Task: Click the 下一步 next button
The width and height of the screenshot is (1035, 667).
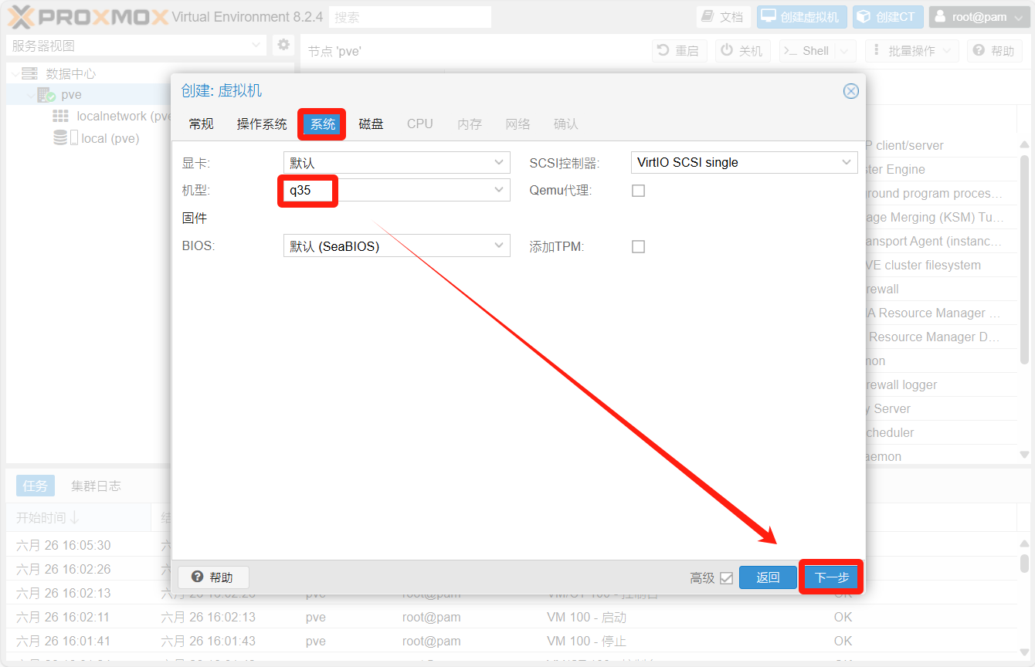Action: point(831,577)
